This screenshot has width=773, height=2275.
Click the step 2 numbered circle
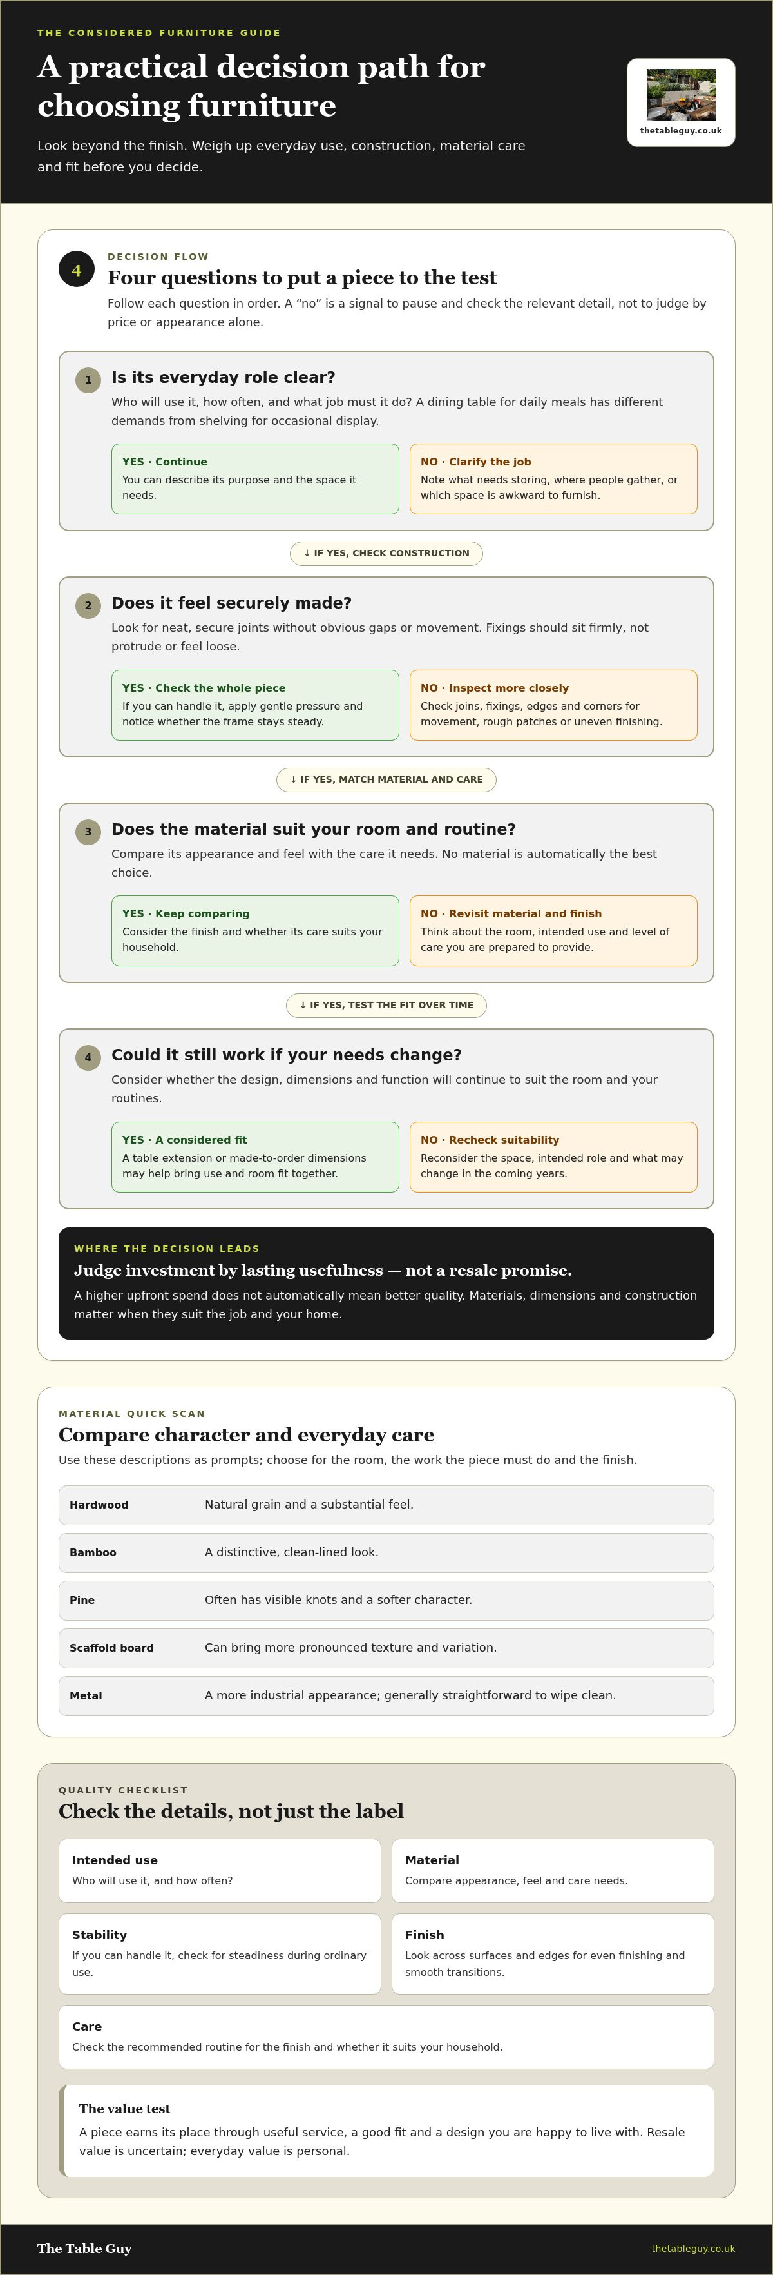[88, 606]
